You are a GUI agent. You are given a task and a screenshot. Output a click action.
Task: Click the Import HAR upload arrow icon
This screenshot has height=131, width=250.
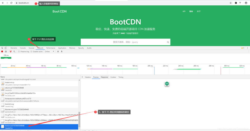[58, 52]
